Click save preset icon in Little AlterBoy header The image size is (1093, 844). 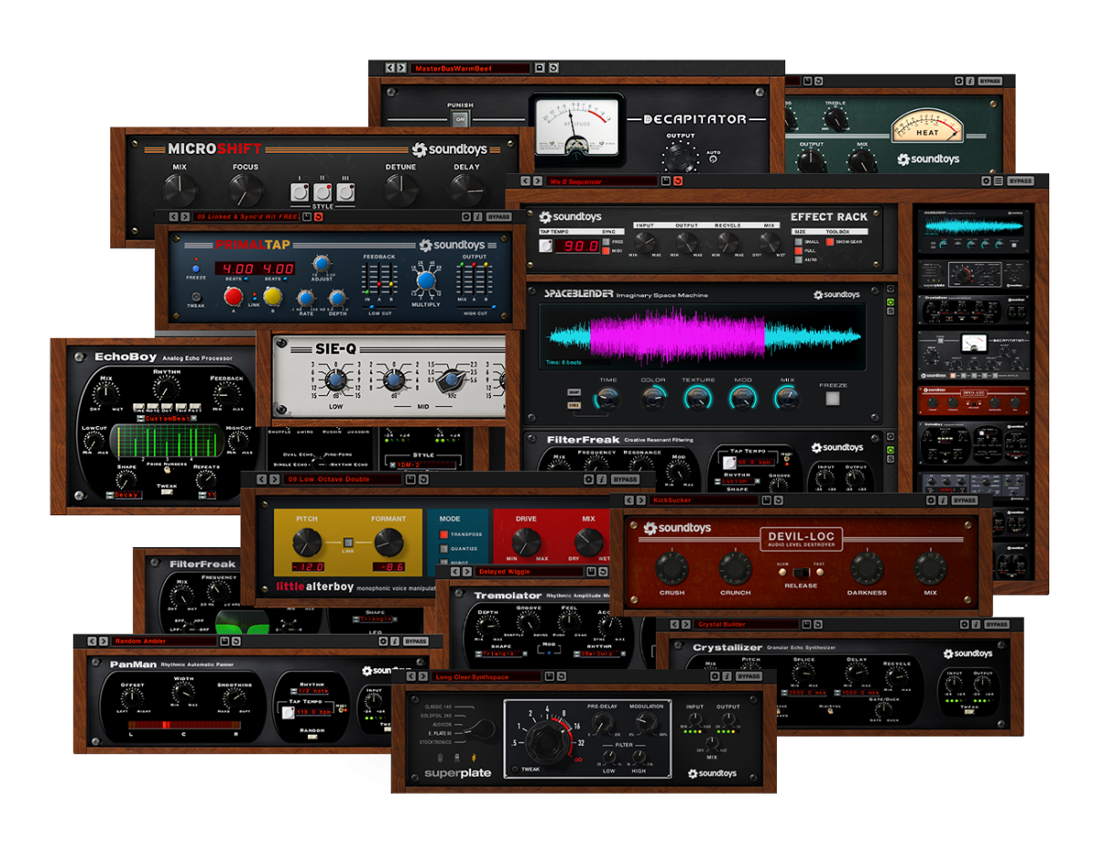pos(411,479)
